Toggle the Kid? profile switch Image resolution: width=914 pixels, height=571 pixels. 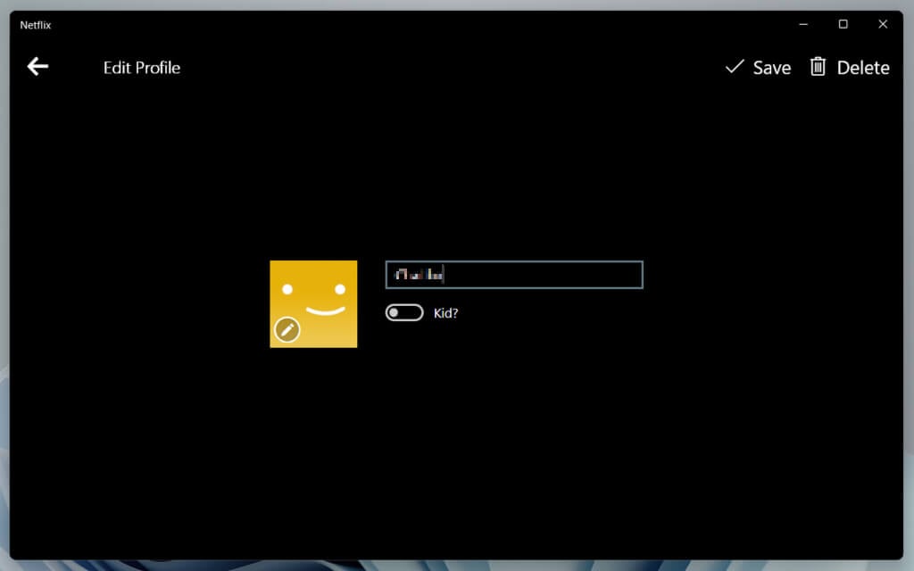404,313
